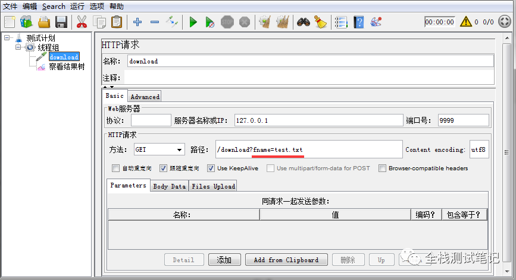
Task: Click the Toggle enable/disable icon
Action: point(172,22)
